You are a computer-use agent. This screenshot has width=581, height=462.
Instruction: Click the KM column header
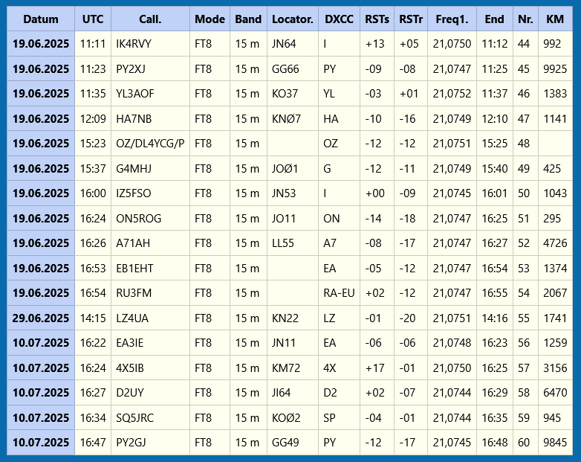555,19
